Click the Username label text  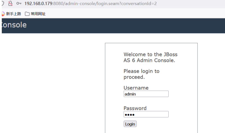click(136, 88)
